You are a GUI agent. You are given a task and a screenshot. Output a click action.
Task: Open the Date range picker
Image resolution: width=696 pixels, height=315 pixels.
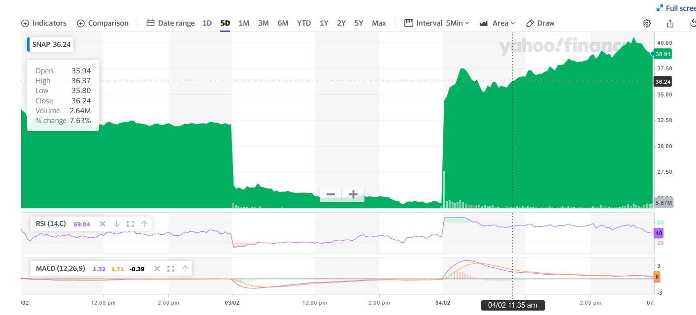tap(170, 23)
